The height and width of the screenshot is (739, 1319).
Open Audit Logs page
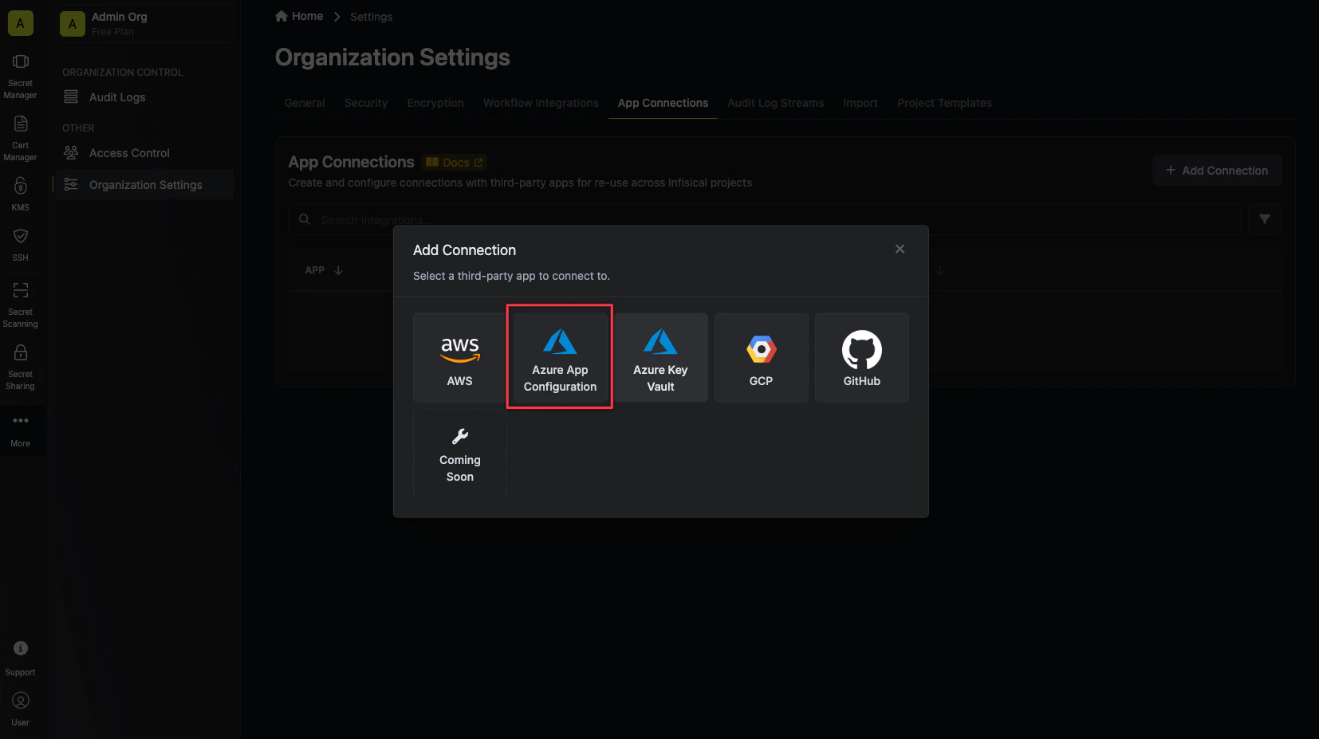point(144,97)
